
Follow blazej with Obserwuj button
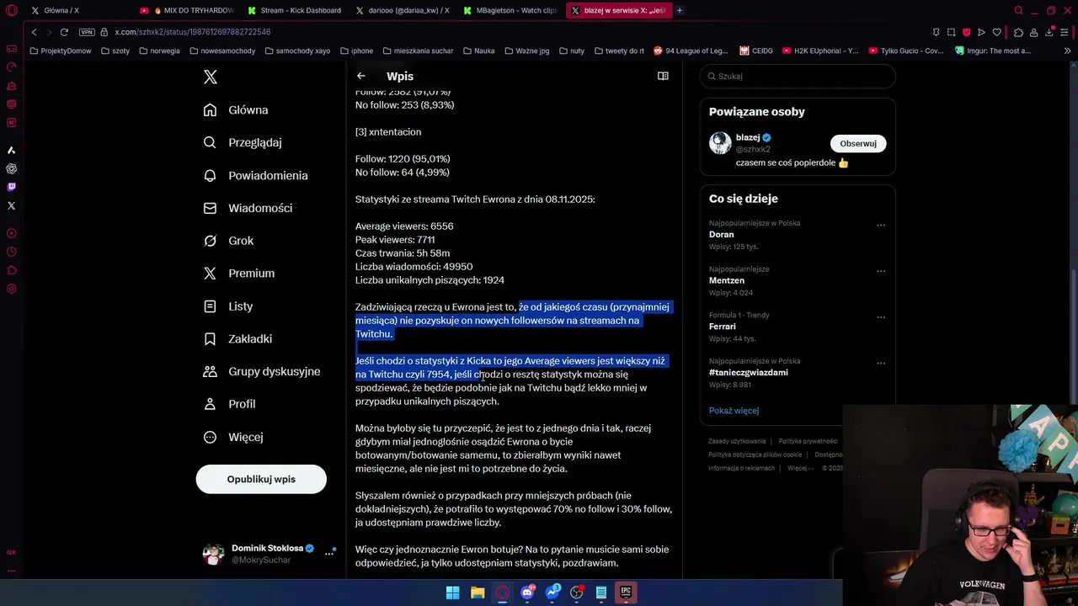click(858, 143)
